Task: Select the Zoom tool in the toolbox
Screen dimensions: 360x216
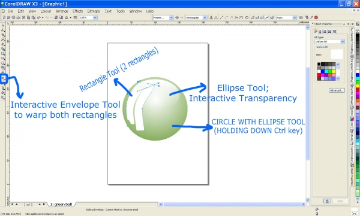Action: coord(3,39)
